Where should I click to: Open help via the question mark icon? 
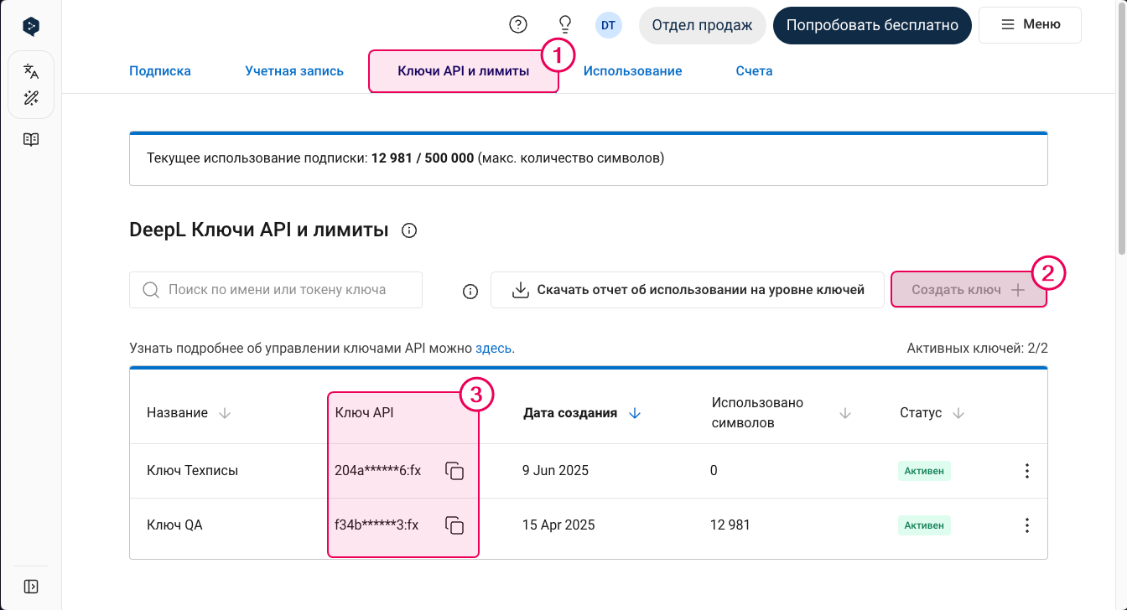(x=518, y=24)
